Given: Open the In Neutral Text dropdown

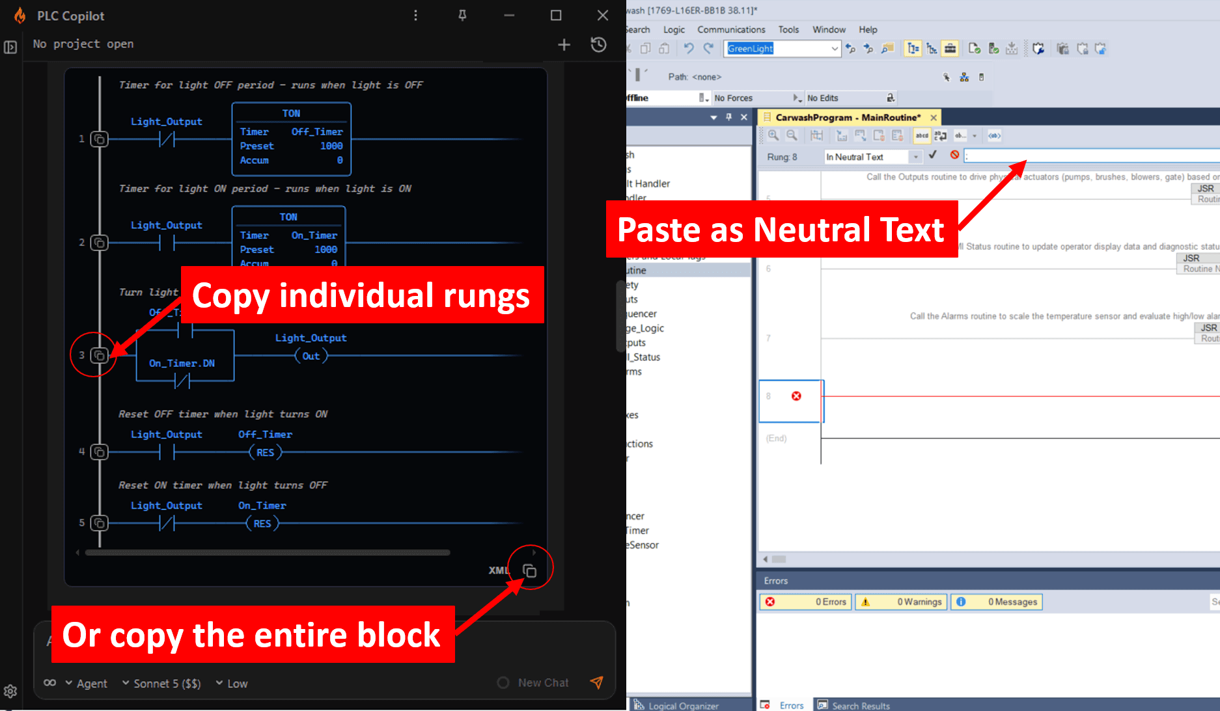Looking at the screenshot, I should pyautogui.click(x=915, y=157).
